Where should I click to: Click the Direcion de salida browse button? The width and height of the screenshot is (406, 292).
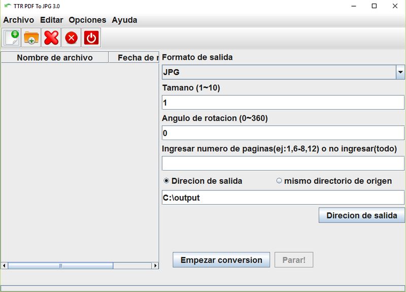click(361, 215)
